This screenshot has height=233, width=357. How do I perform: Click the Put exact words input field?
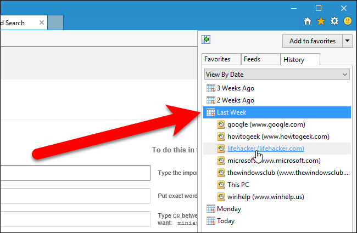coord(75,196)
